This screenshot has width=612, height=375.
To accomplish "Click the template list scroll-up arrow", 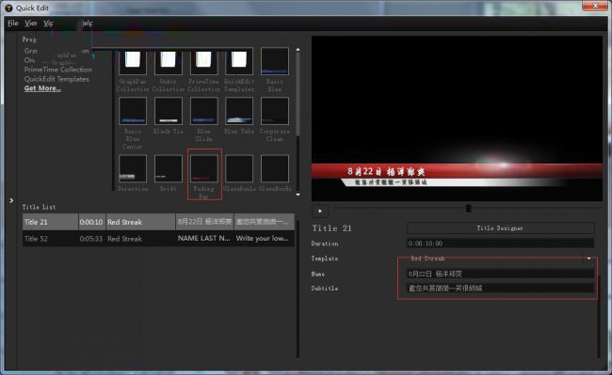I will (x=298, y=50).
